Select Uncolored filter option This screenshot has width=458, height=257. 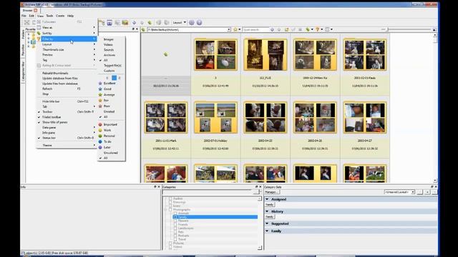[112, 153]
